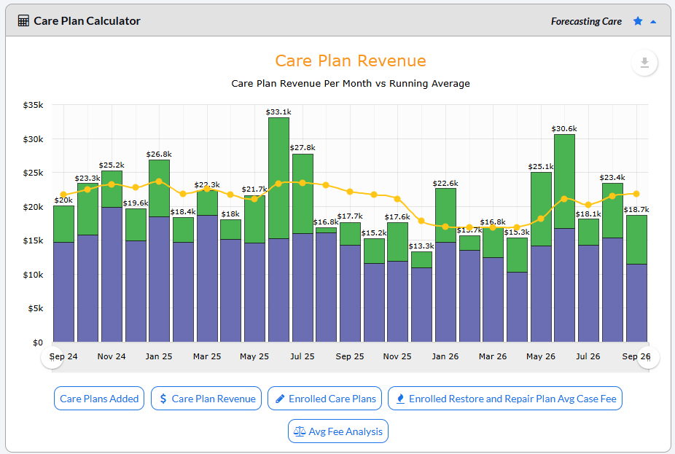
Task: Grab the left date range slider handle
Action: point(52,357)
